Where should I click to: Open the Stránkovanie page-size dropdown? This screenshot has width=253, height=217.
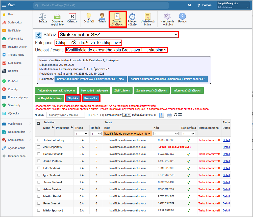126,115
